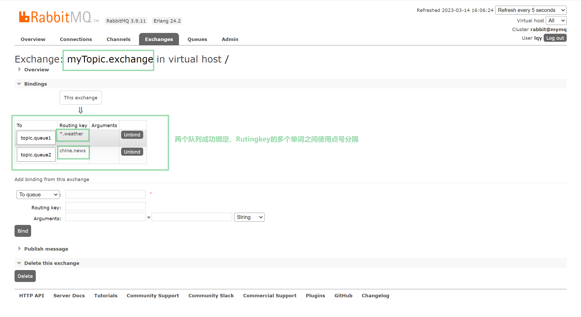Viewport: 581px width, 317px height.
Task: Unbind the topic.queue2 binding
Action: (x=132, y=152)
